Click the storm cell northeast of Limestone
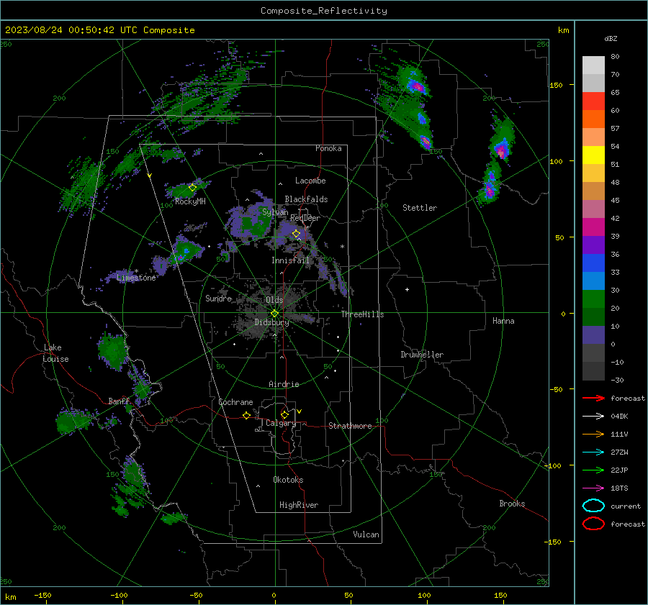648x605 pixels. tap(186, 250)
